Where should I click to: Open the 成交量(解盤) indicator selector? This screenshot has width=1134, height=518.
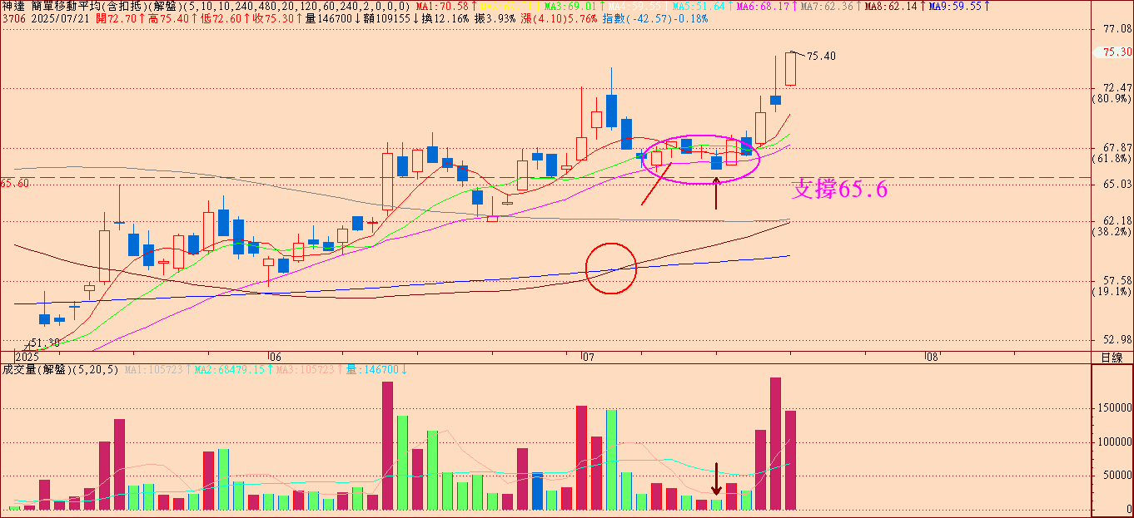pos(35,369)
